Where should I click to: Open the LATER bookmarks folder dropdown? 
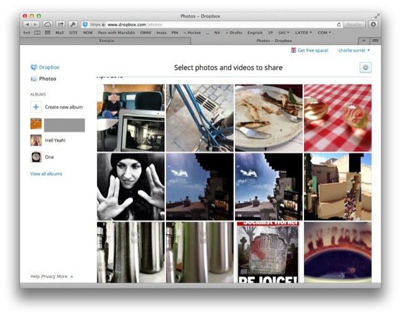point(303,32)
